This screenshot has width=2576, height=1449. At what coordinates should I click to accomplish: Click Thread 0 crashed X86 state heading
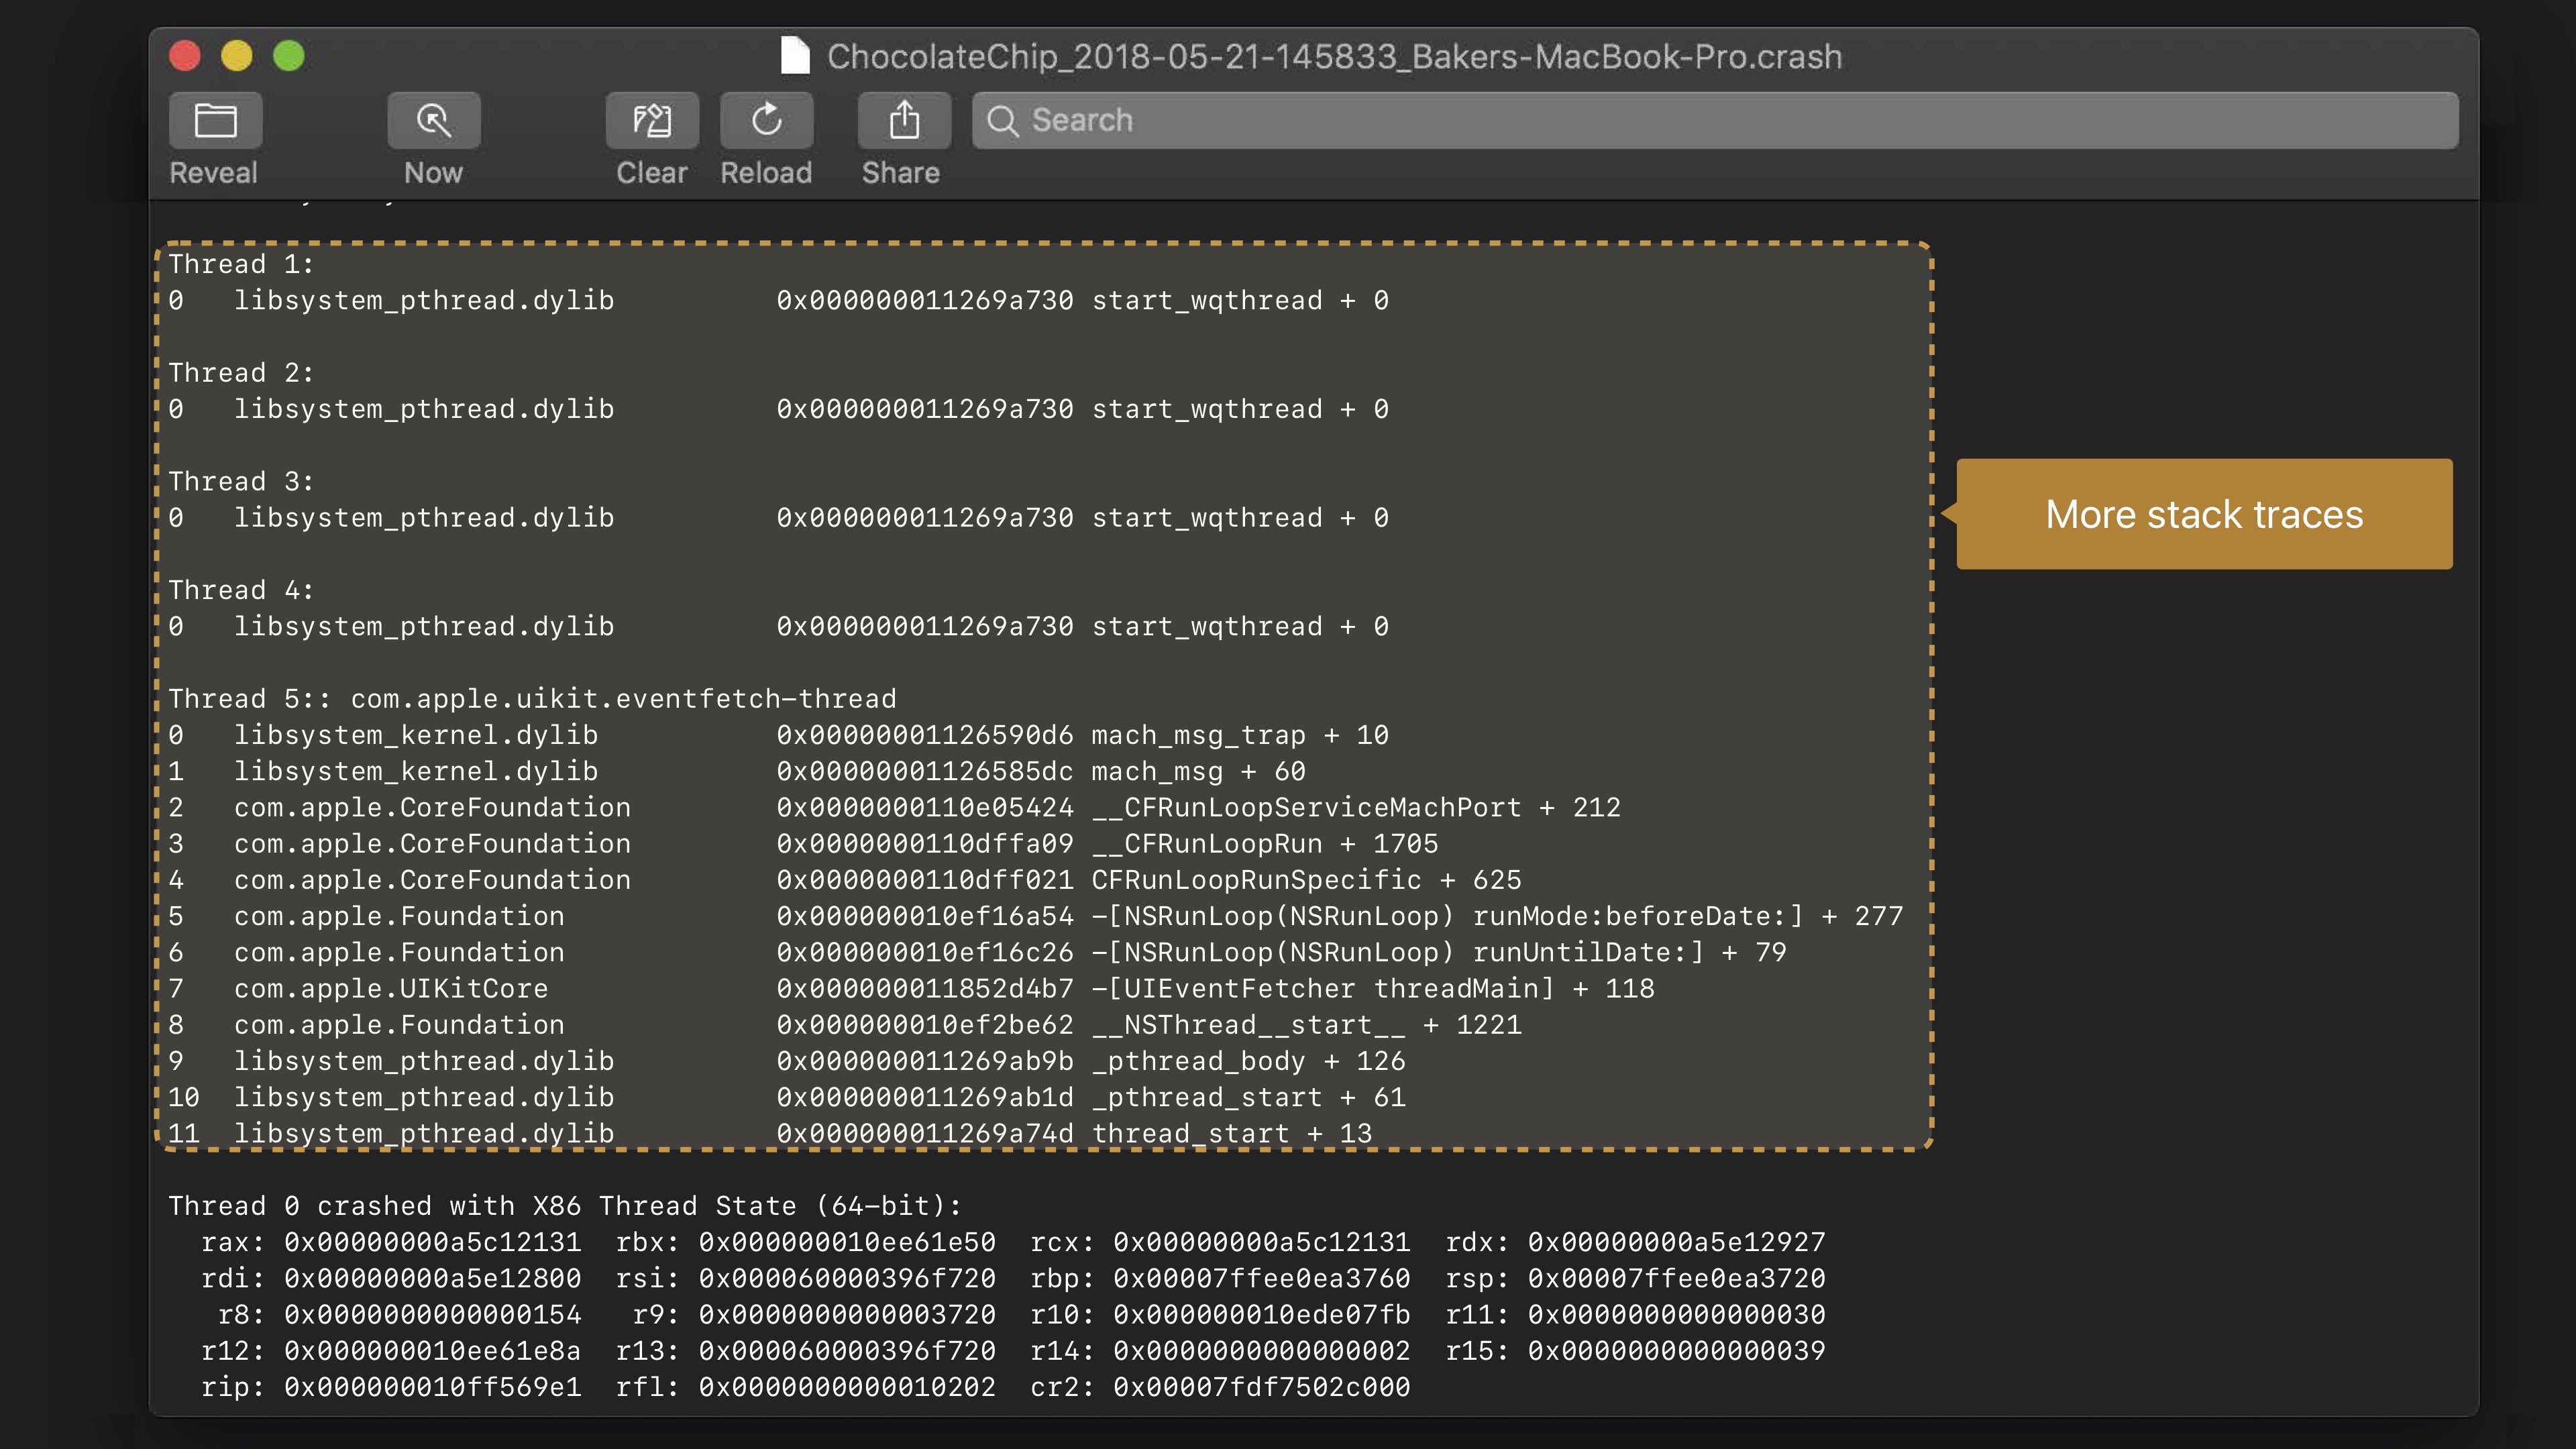564,1206
